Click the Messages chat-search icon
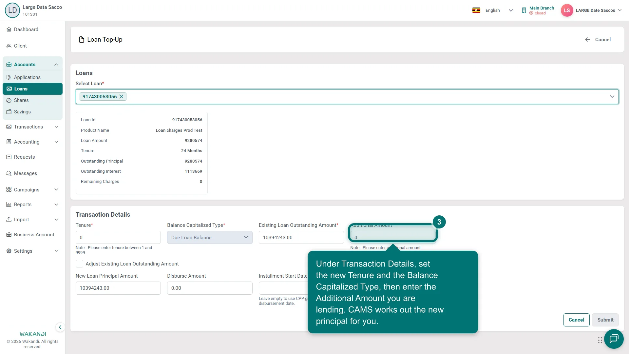Screen dimensions: 629x354 pos(9,173)
